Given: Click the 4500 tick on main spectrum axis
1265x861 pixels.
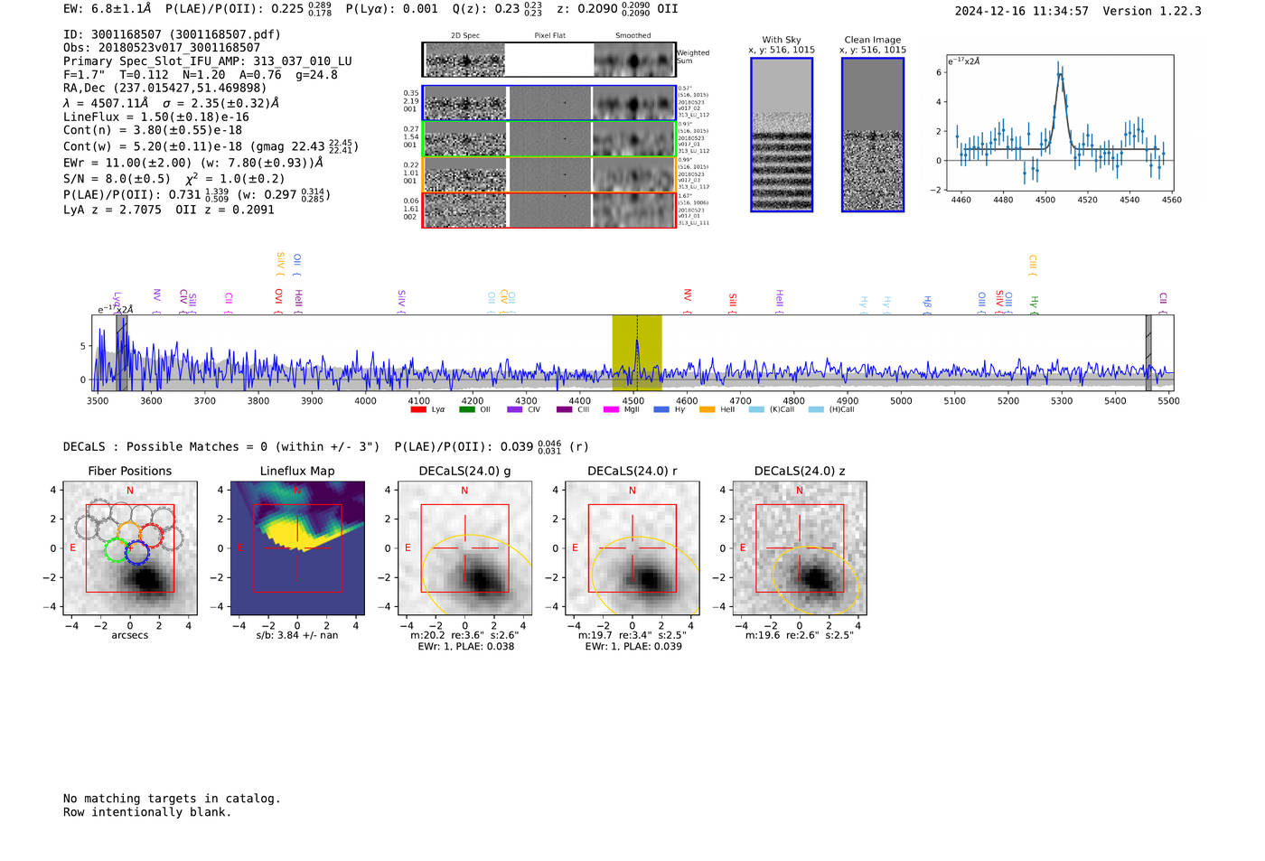Looking at the screenshot, I should pyautogui.click(x=633, y=400).
